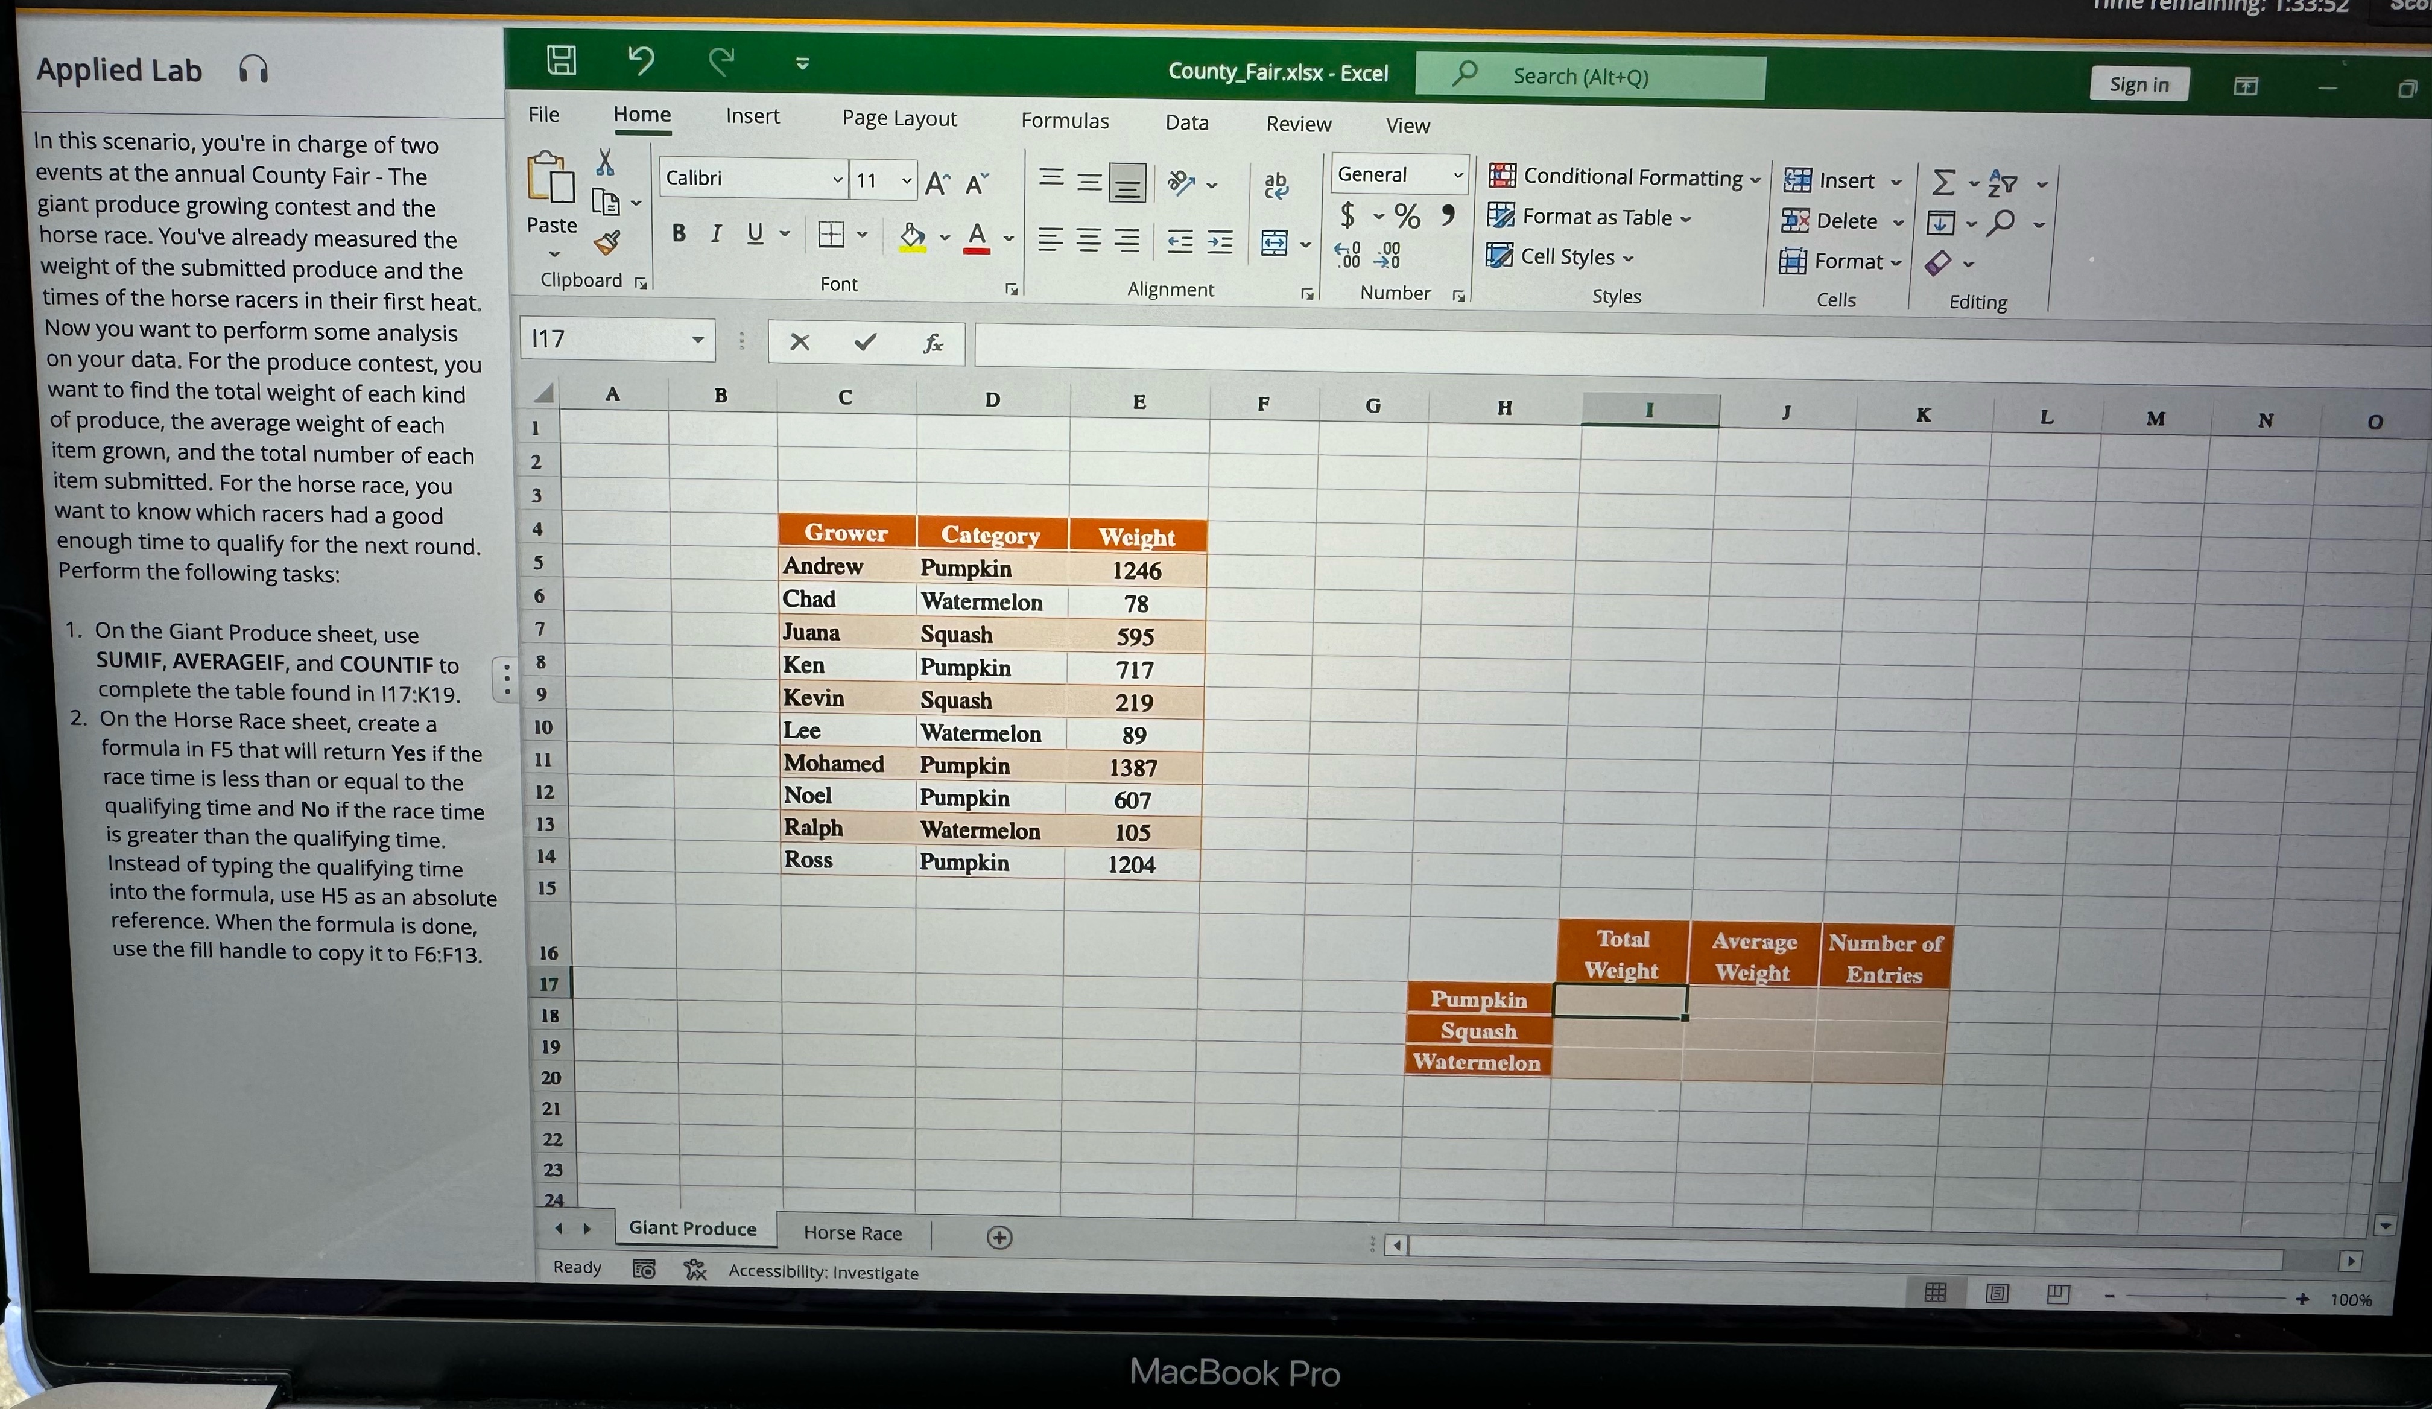
Task: Toggle Italic formatting button
Action: tap(715, 233)
